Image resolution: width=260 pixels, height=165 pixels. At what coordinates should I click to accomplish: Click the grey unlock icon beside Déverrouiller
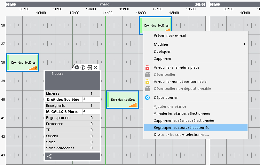pyautogui.click(x=147, y=75)
